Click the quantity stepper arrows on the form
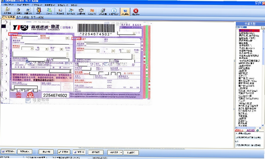 (70, 71)
